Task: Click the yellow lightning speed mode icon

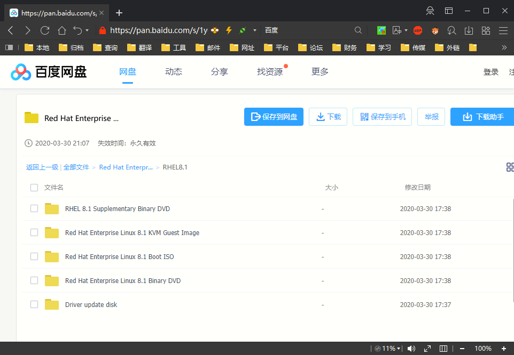Action: [x=229, y=30]
